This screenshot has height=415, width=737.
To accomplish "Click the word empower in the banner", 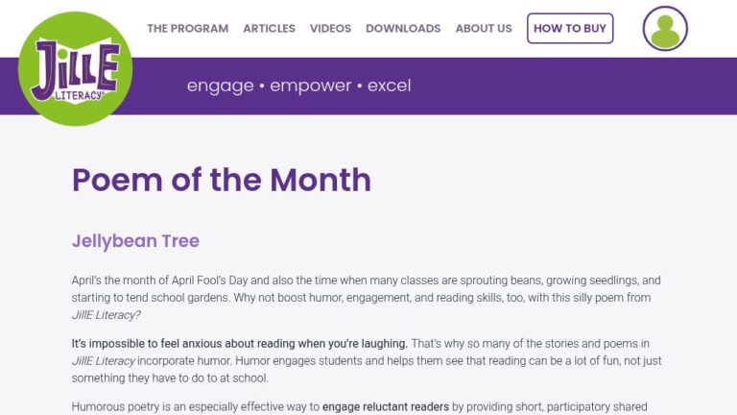I will [310, 85].
